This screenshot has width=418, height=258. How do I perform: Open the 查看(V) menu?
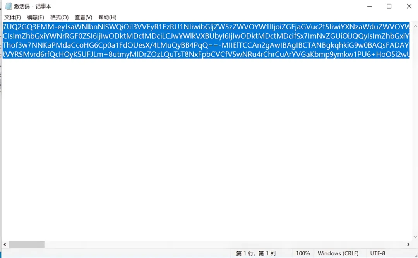tap(84, 17)
